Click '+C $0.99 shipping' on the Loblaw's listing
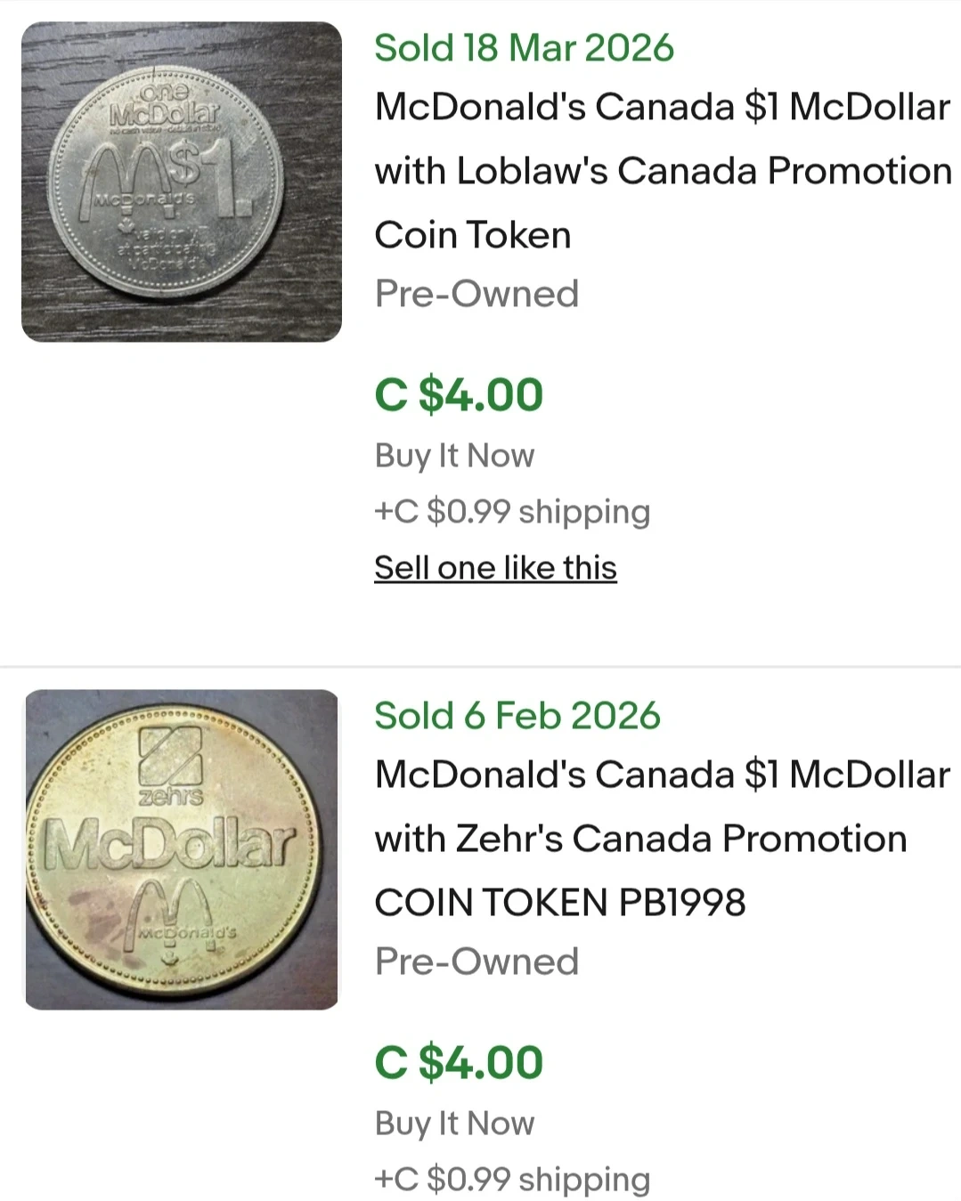 [x=512, y=512]
